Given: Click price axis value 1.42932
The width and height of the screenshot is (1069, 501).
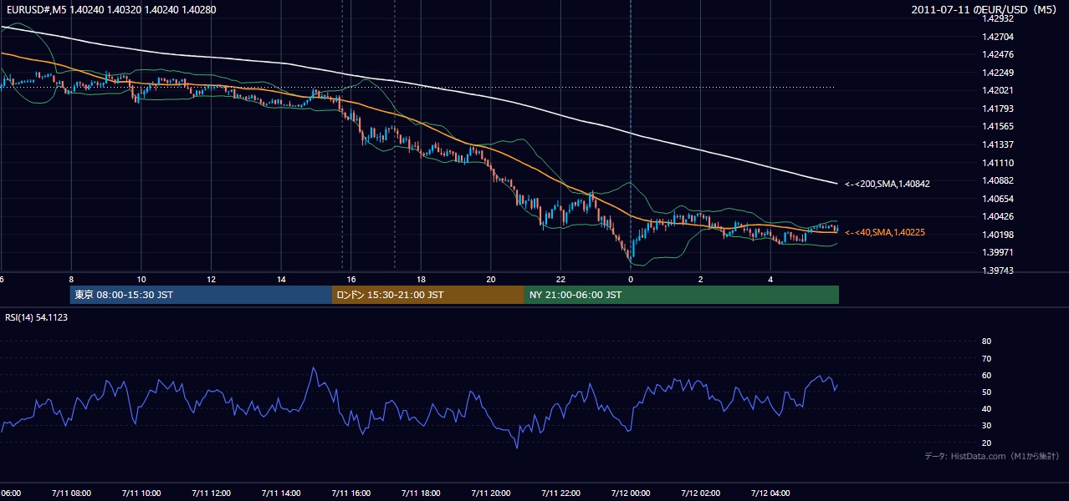Looking at the screenshot, I should 998,18.
